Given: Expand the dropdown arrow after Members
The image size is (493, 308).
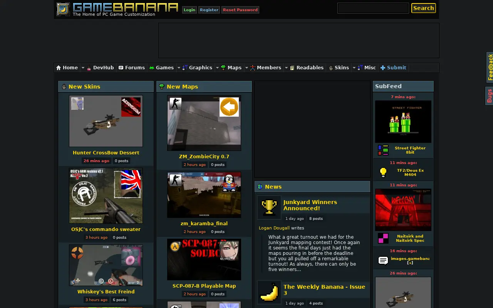Looking at the screenshot, I should [x=286, y=68].
